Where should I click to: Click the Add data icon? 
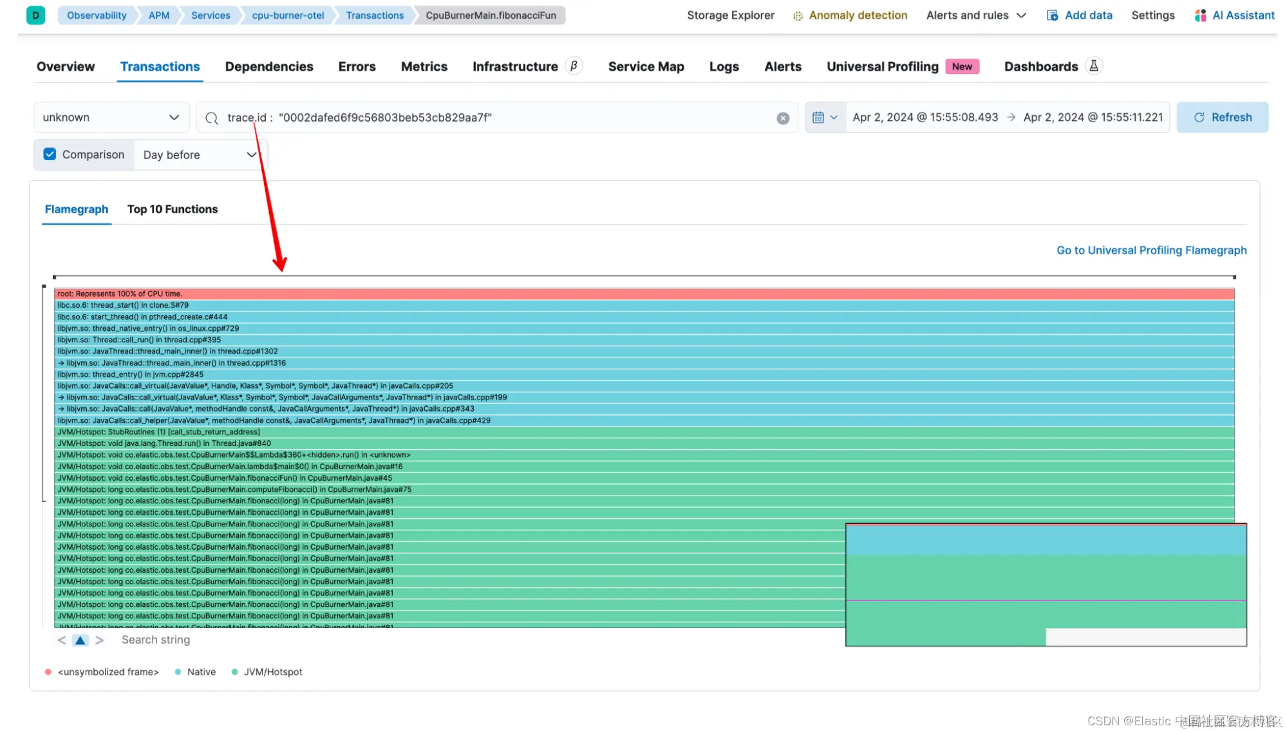(x=1052, y=15)
